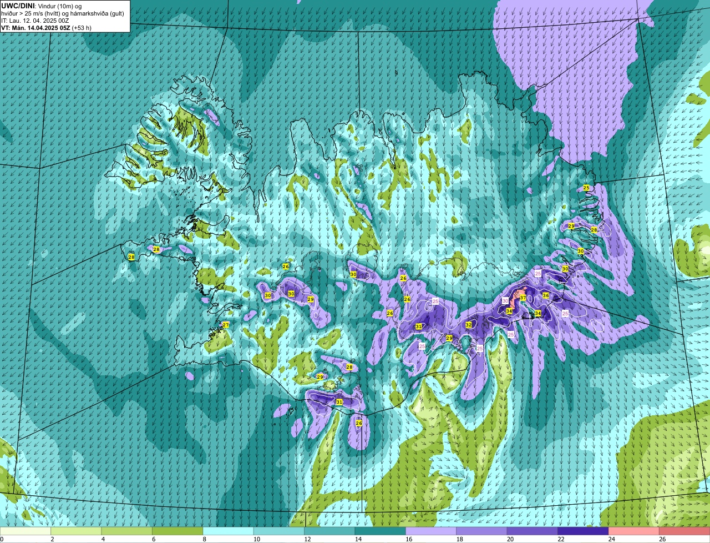Select the 24–26 m/s pink scale swatch
The width and height of the screenshot is (710, 543).
(x=634, y=531)
